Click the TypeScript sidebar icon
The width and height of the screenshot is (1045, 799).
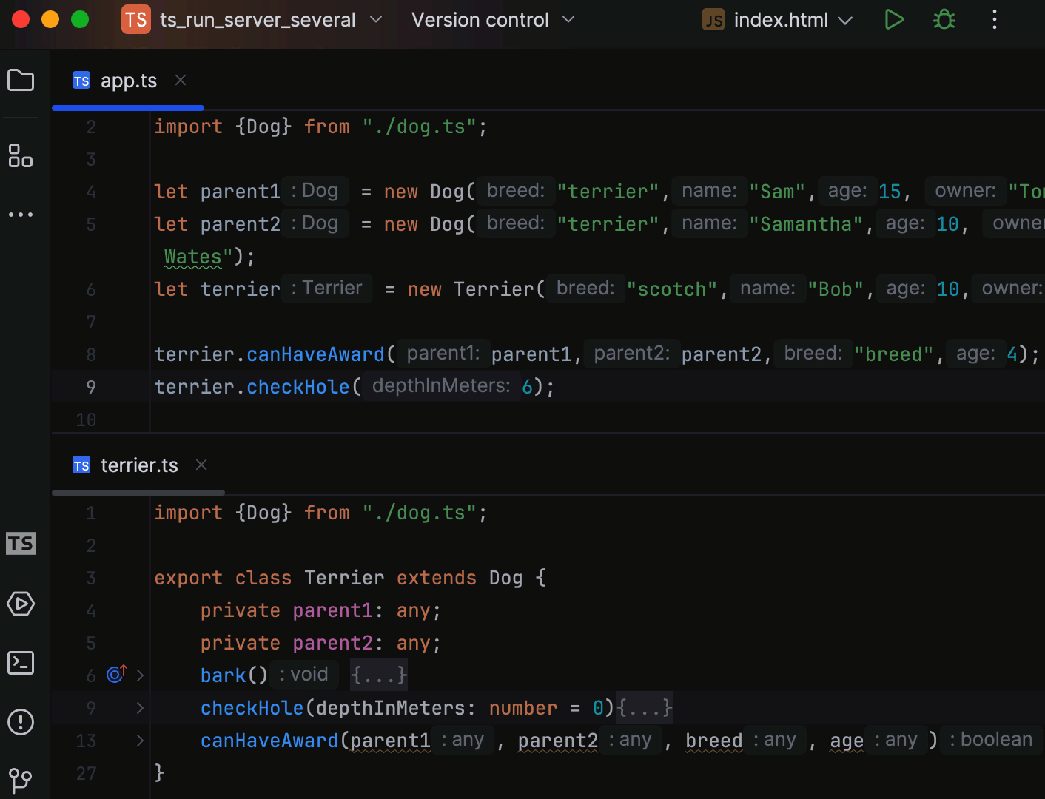click(x=21, y=543)
